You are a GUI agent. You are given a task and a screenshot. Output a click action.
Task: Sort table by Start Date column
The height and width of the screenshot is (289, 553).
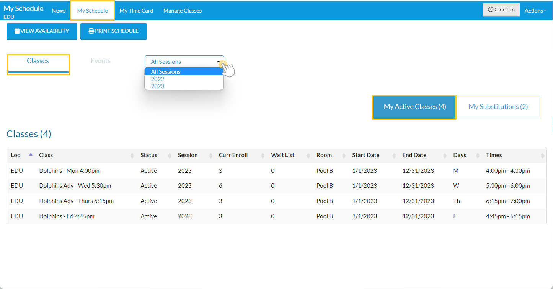[374, 155]
